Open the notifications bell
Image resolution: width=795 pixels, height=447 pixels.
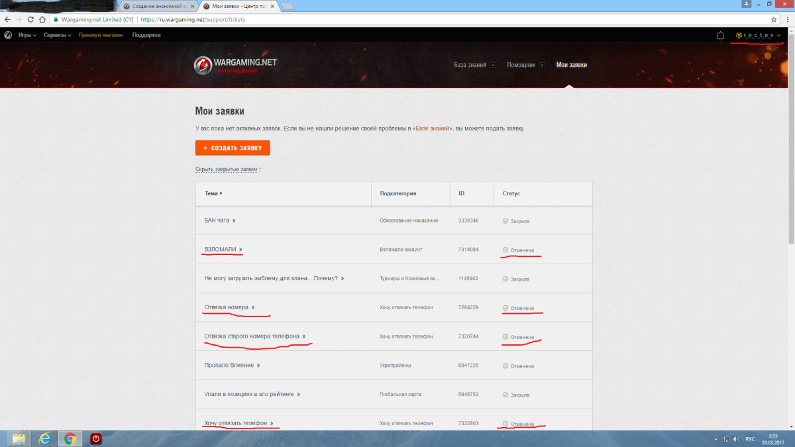point(720,35)
